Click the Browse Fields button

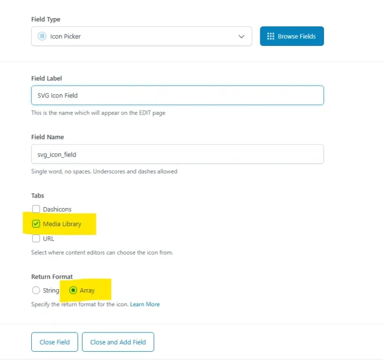(292, 36)
